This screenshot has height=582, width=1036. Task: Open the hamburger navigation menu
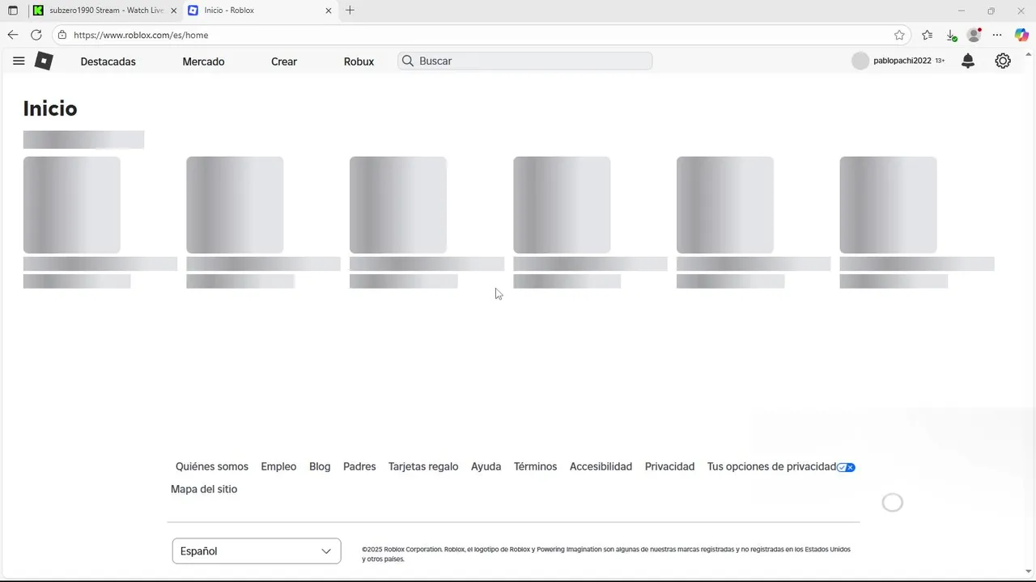click(19, 61)
